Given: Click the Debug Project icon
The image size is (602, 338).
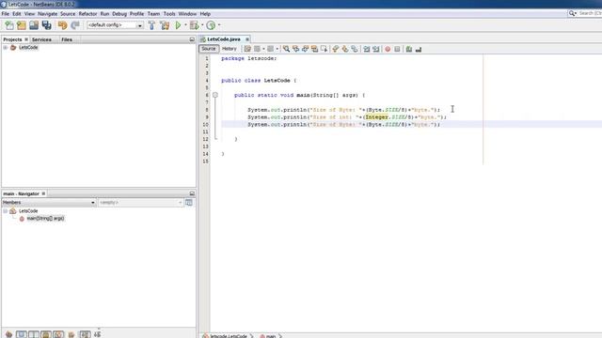Looking at the screenshot, I should (195, 25).
